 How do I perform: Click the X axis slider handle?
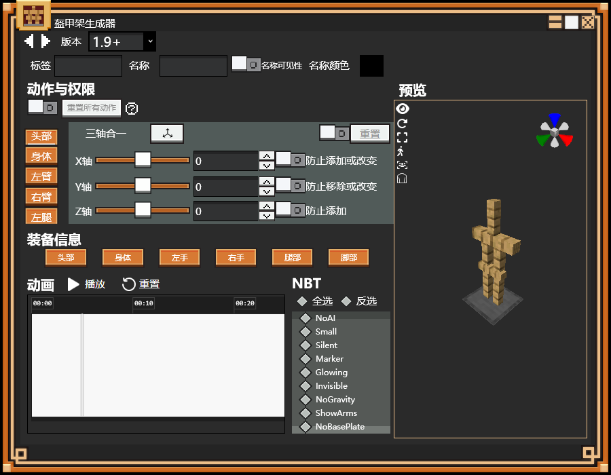click(x=143, y=160)
